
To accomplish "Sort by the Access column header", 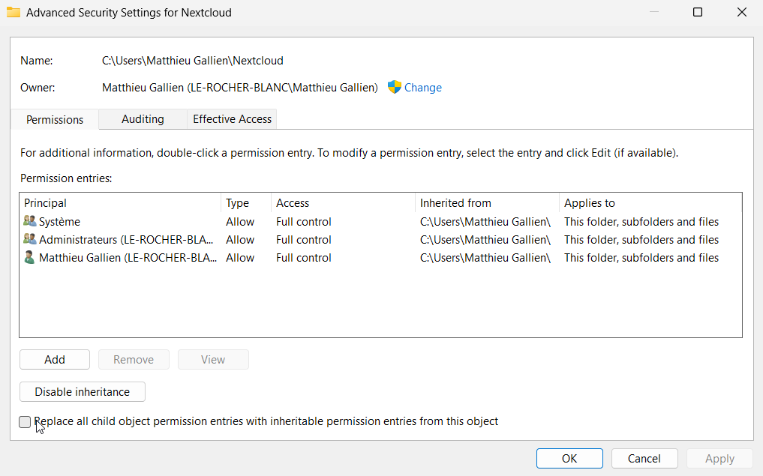I will (x=343, y=202).
